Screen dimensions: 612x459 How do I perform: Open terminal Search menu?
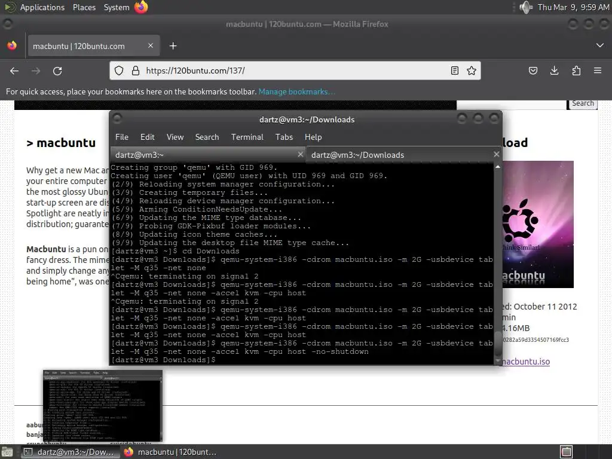pyautogui.click(x=207, y=137)
